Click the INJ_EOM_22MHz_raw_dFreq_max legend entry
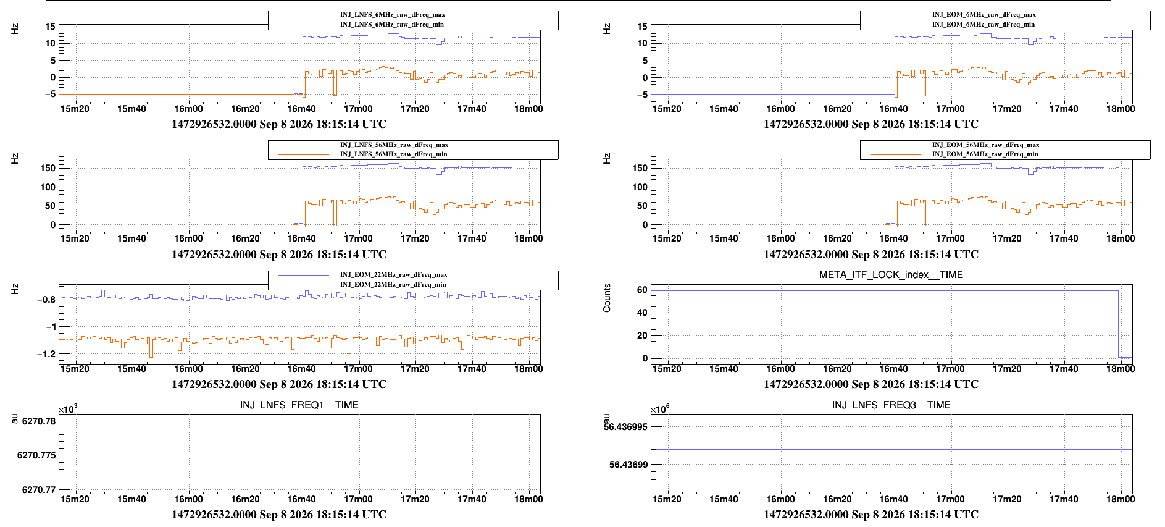 pyautogui.click(x=393, y=274)
